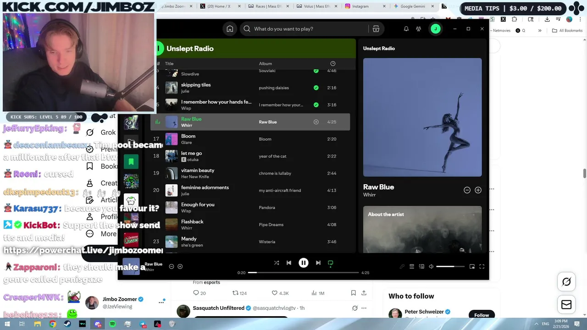The width and height of the screenshot is (587, 330).
Task: Open Spotify from Windows taskbar
Action: (113, 324)
